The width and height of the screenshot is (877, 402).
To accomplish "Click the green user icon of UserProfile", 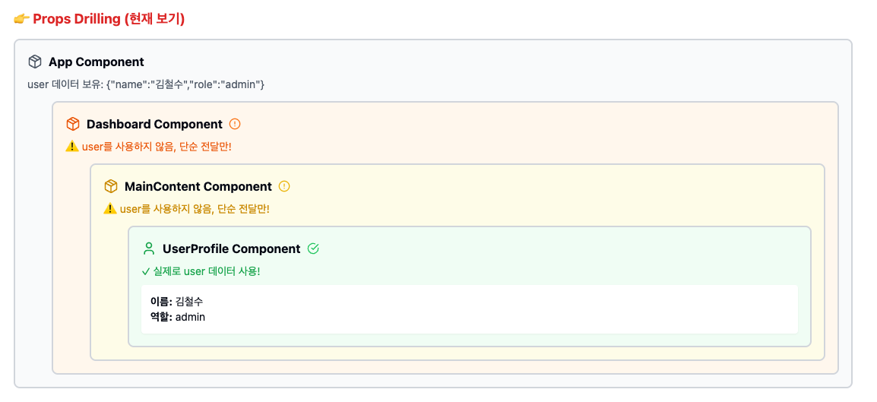I will pyautogui.click(x=149, y=248).
